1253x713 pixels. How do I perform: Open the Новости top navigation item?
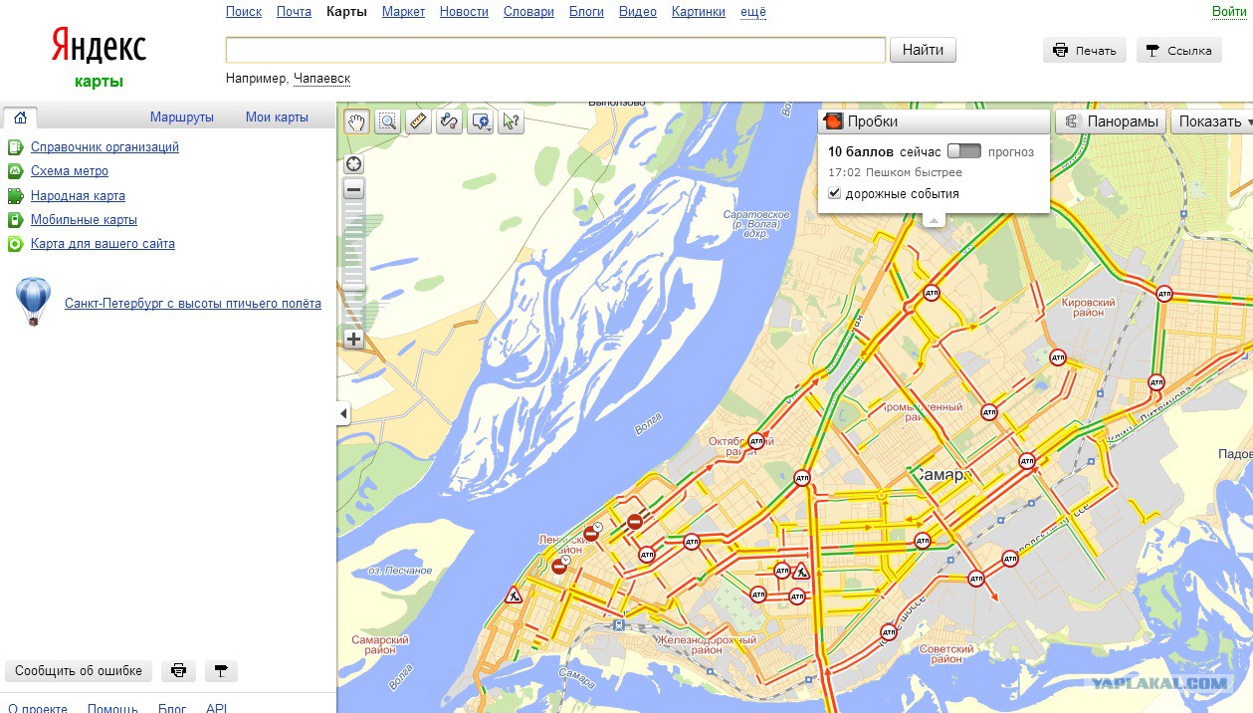pos(464,12)
